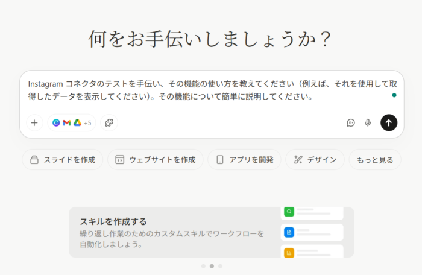Click into the Instagram prompt text field
The width and height of the screenshot is (422, 275).
[x=205, y=90]
